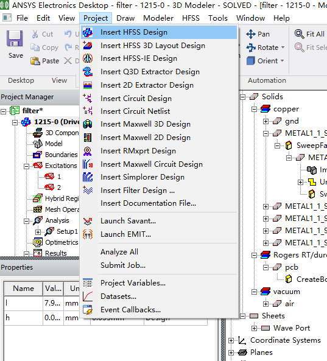Switch to the Desktop ribbon tab
This screenshot has width=327, height=361.
pyautogui.click(x=21, y=80)
